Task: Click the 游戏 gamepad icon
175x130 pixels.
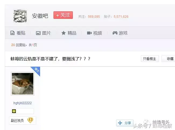Action: tap(115, 33)
